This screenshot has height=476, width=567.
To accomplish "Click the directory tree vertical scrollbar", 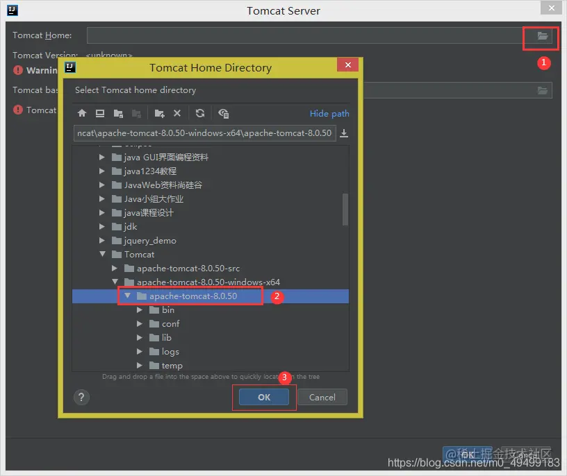I will pos(345,210).
